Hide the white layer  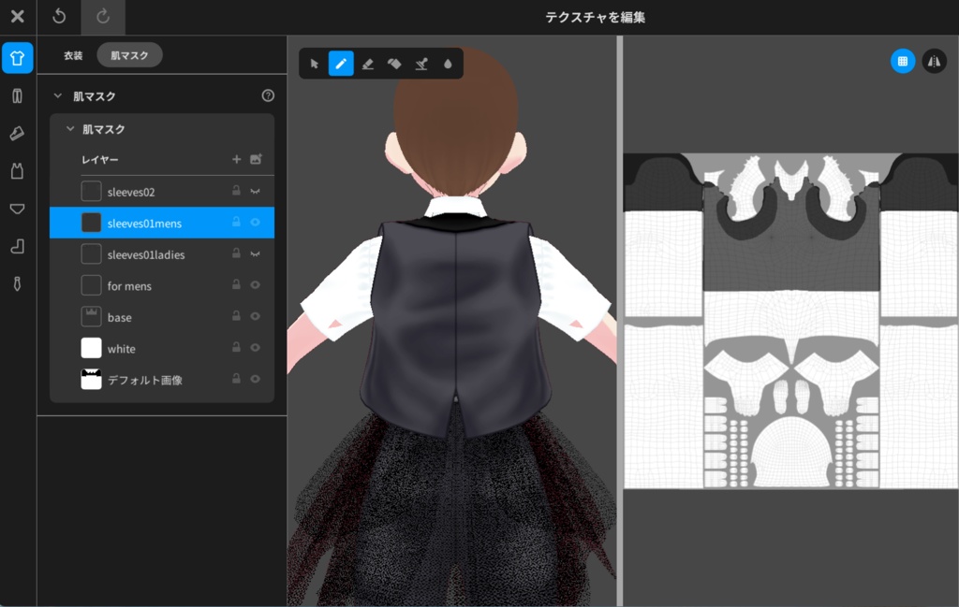coord(255,348)
